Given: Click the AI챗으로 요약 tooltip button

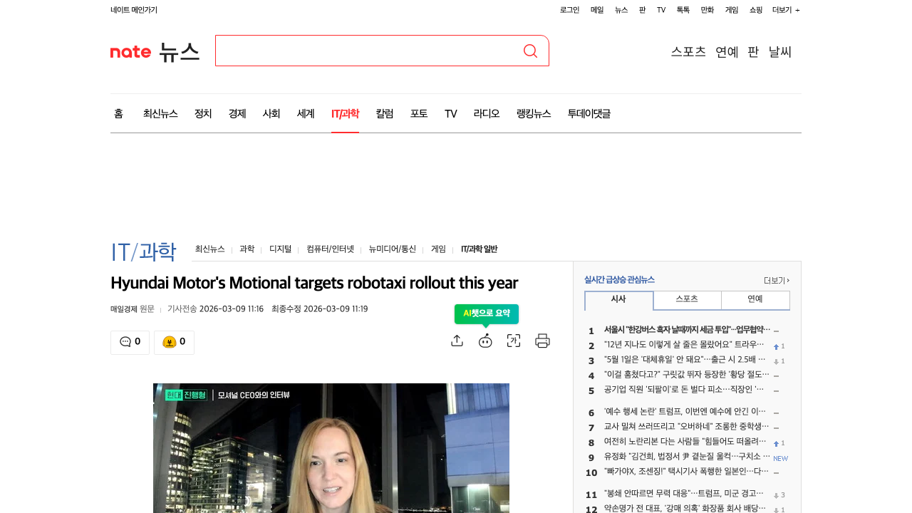Looking at the screenshot, I should pos(487,313).
